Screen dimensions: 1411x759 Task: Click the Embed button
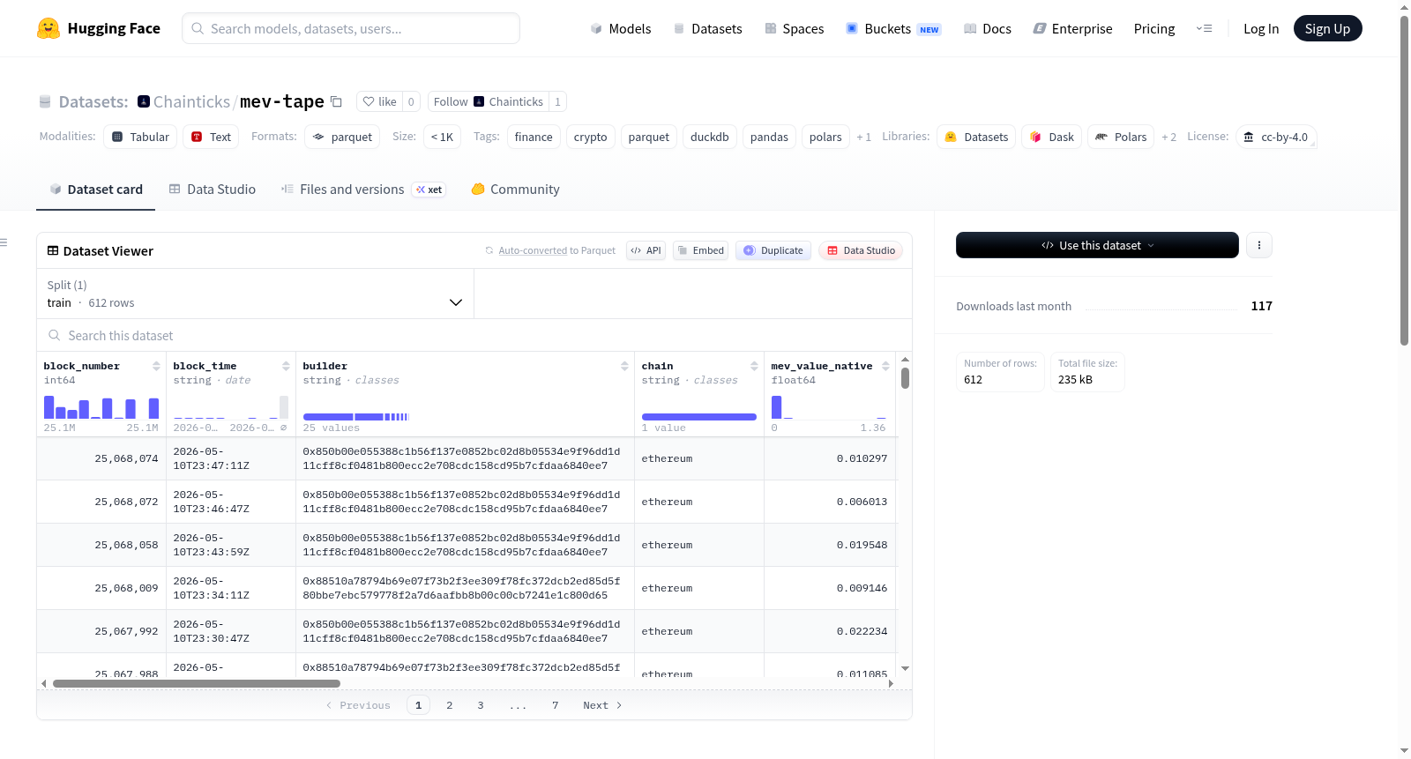[700, 250]
